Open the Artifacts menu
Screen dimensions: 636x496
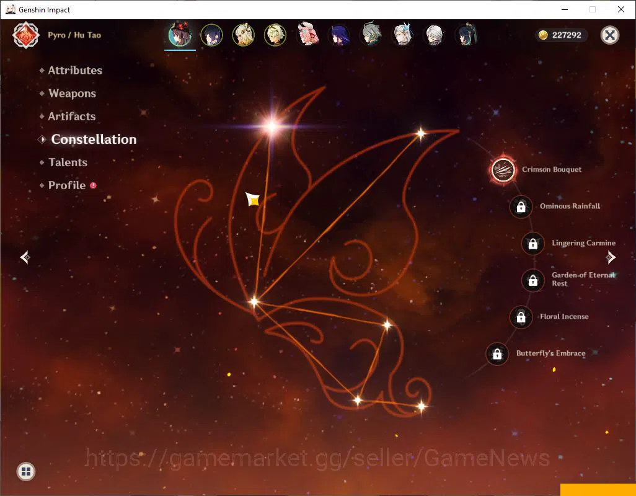coord(72,117)
